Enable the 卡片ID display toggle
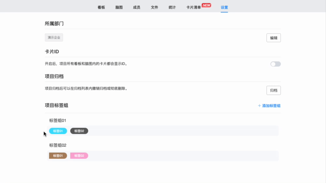The height and width of the screenshot is (183, 326). click(275, 64)
